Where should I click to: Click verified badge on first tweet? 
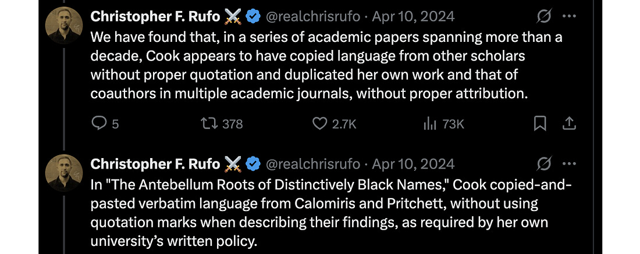coord(253,17)
